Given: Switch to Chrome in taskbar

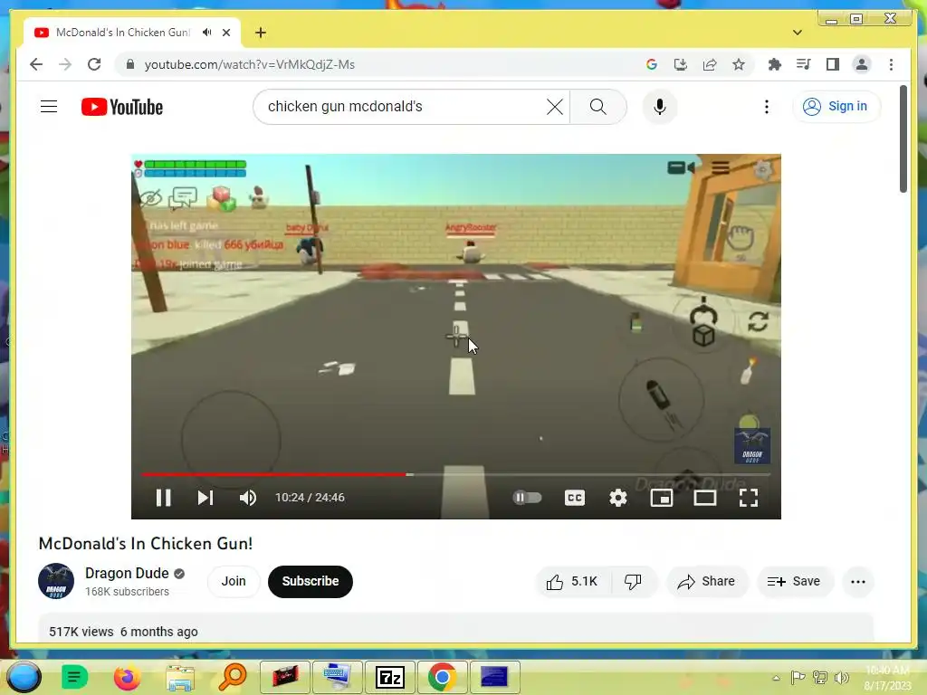Looking at the screenshot, I should click(442, 677).
